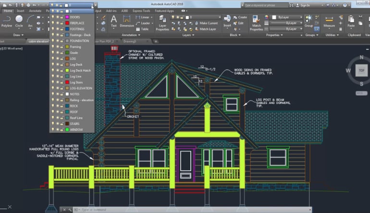
Task: Click the Autodesk App Store cart icon
Action: [328, 5]
